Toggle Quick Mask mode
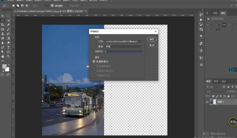The height and width of the screenshot is (138, 237). [3, 75]
